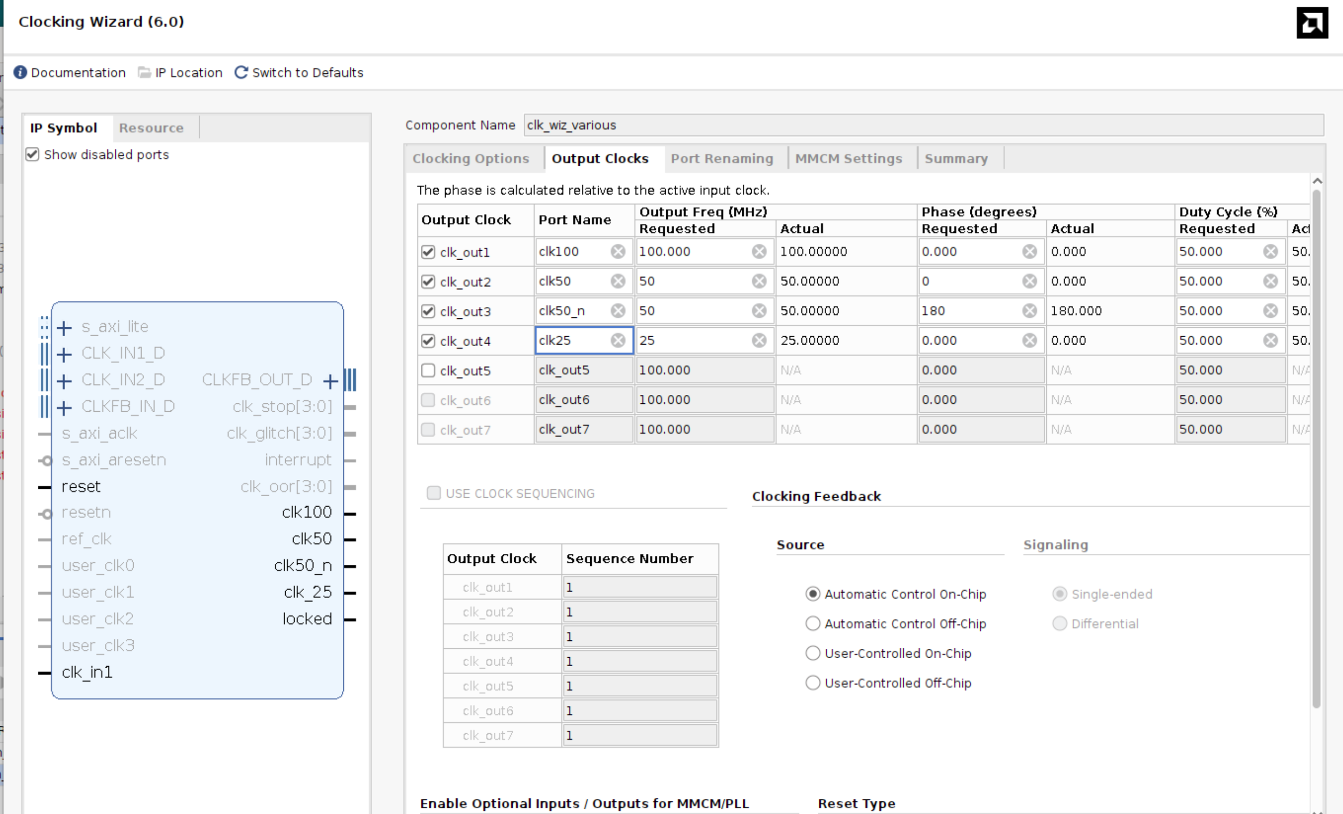Select User-Controlled On-Chip feedback source
This screenshot has height=814, width=1343.
point(813,653)
